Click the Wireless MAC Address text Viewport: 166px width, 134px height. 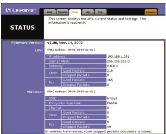coord(71,91)
